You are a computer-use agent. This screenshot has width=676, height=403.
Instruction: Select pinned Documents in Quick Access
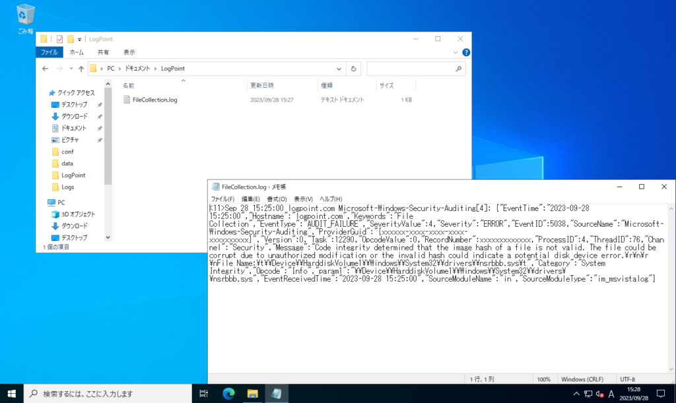tap(69, 128)
